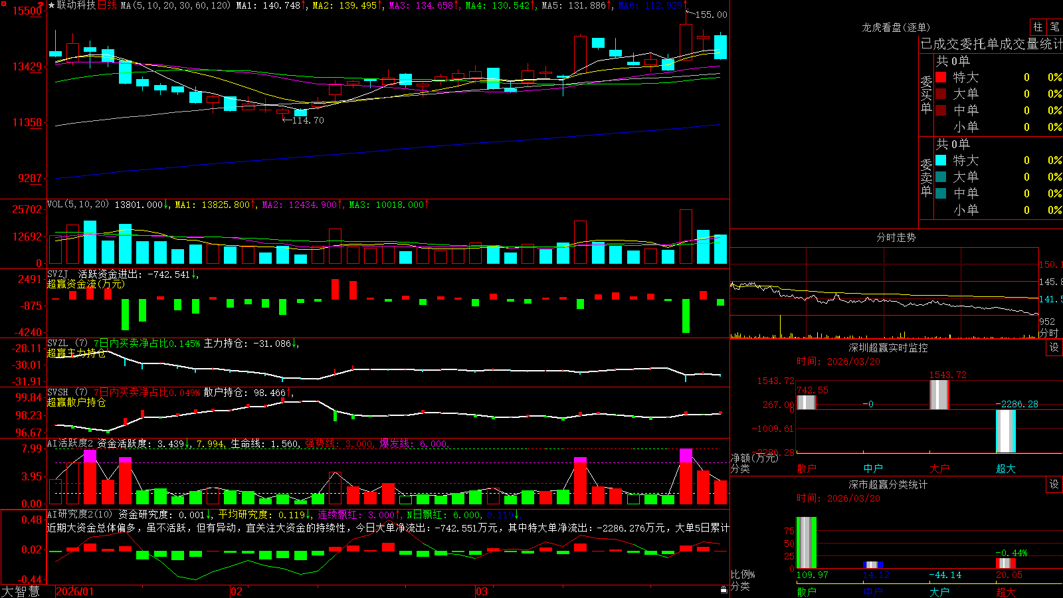The width and height of the screenshot is (1063, 598).
Task: Click the 强势线: 3.000 label
Action: pyautogui.click(x=339, y=444)
